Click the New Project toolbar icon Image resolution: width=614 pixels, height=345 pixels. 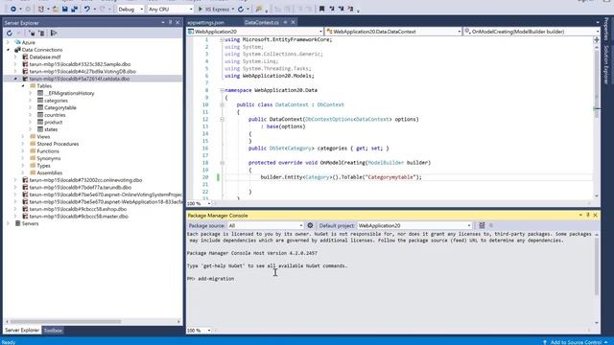tap(40, 9)
